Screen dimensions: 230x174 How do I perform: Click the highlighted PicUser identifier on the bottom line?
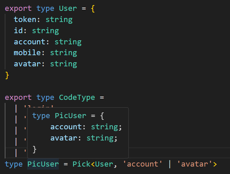click(43, 165)
